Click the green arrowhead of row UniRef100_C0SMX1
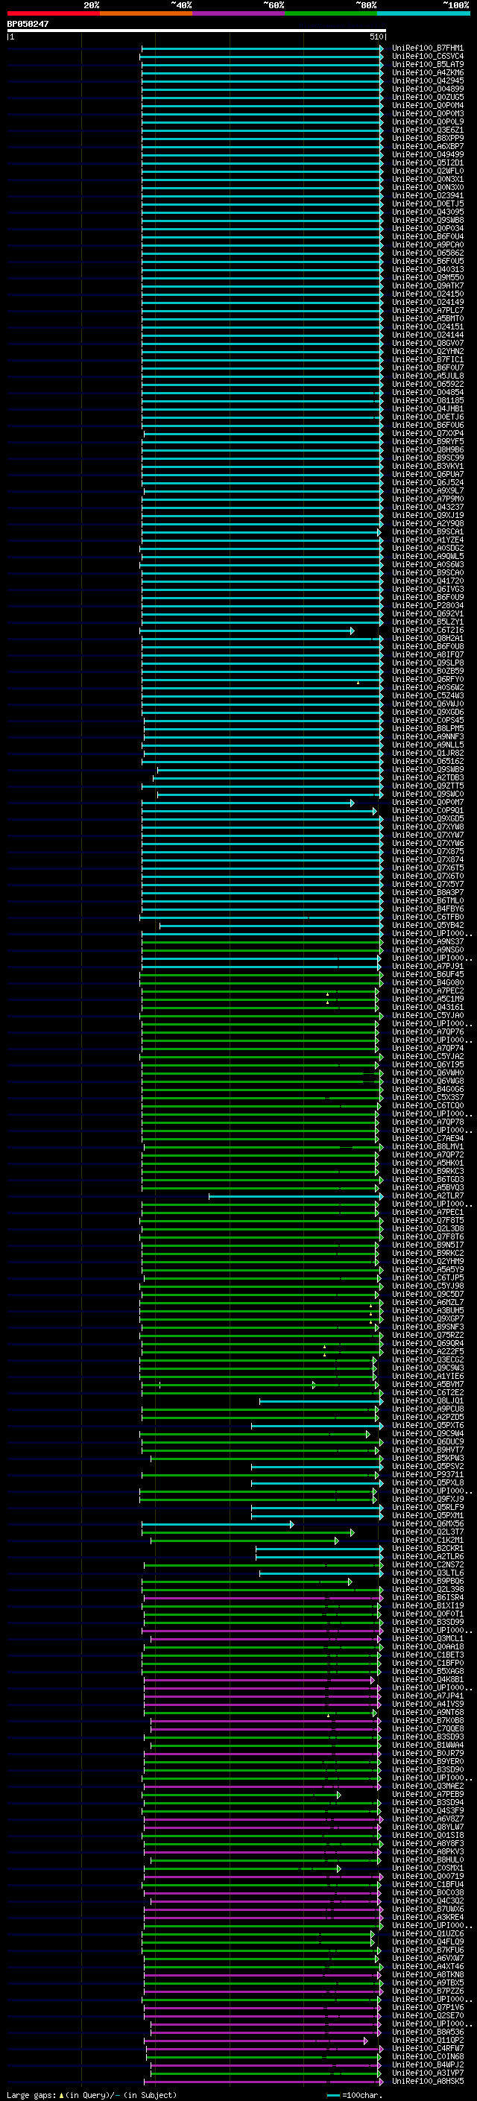Image resolution: width=477 pixels, height=2101 pixels. click(x=339, y=1868)
